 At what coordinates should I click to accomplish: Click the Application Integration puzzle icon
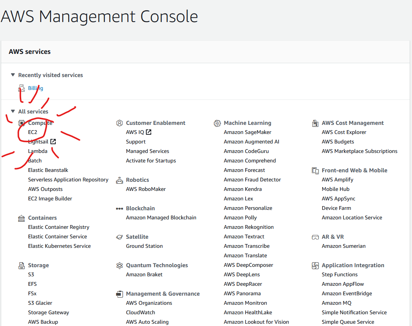click(315, 266)
